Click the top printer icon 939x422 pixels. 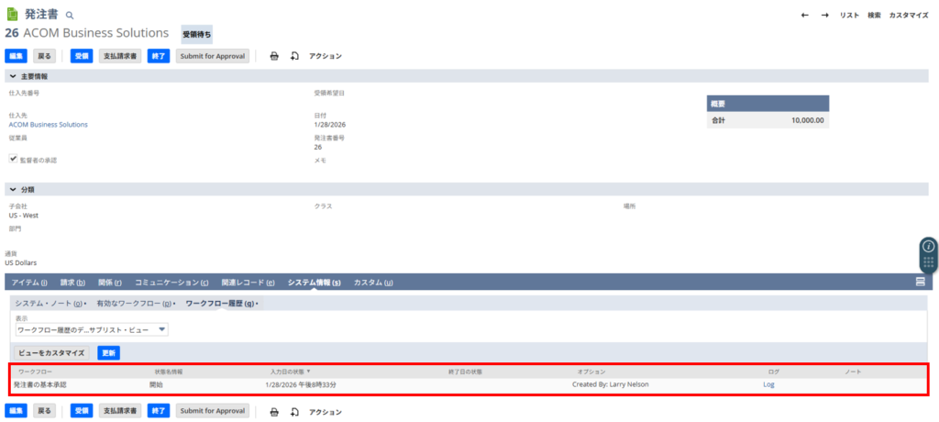[274, 56]
